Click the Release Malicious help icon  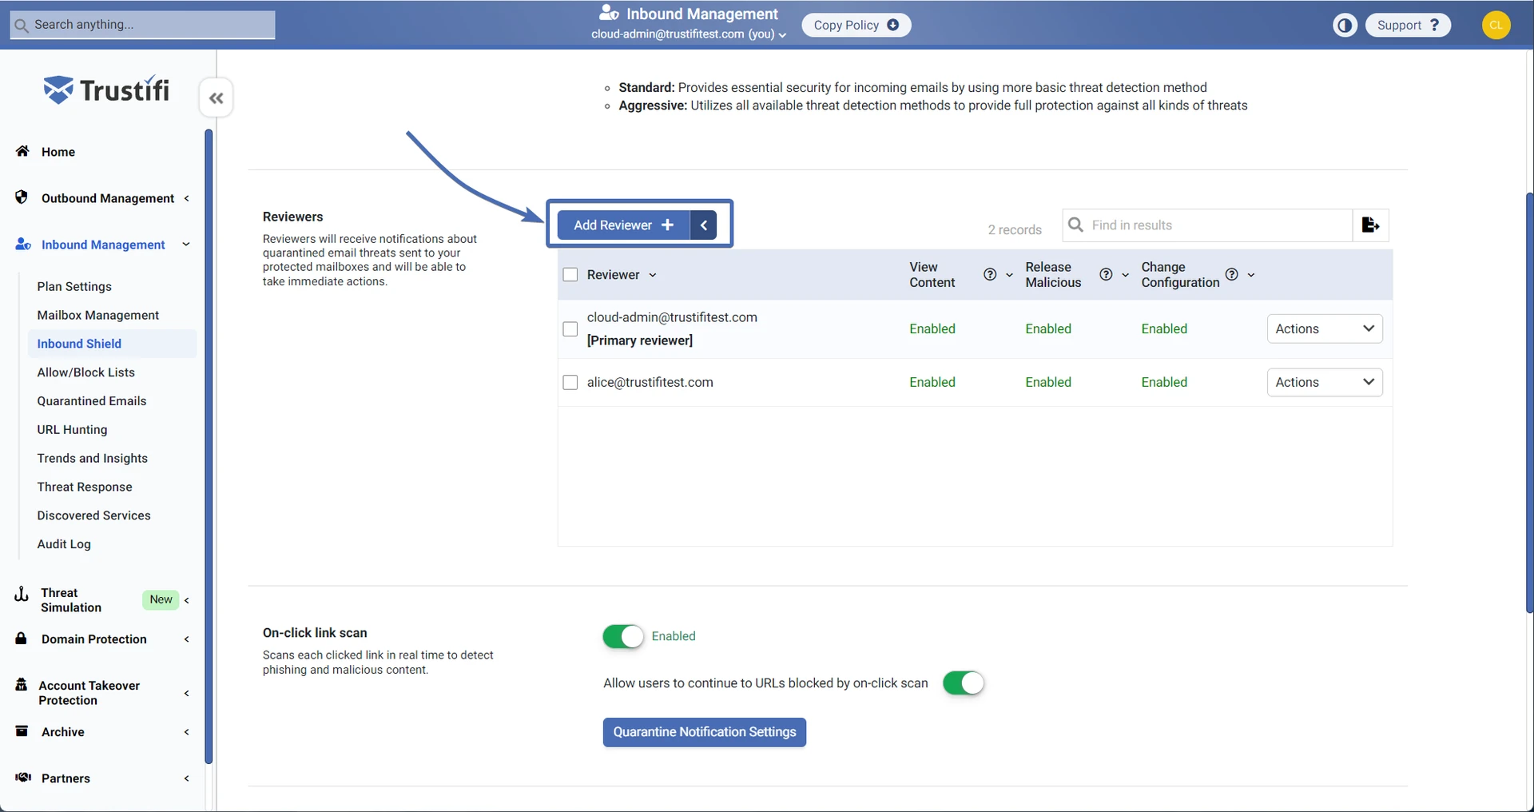tap(1106, 275)
